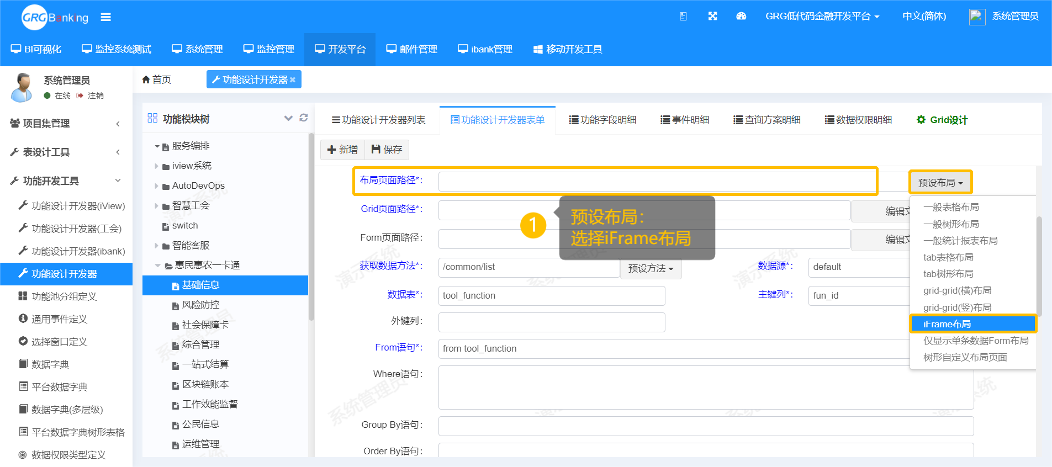The width and height of the screenshot is (1052, 467).
Task: Expand the 表设计工具 sidebar group
Action: (x=66, y=152)
